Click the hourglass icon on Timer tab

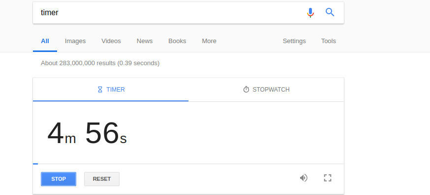[100, 90]
